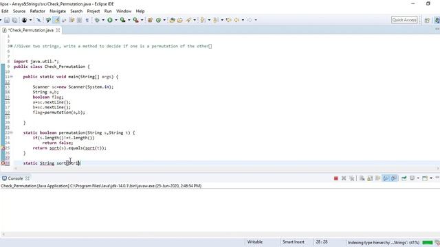Open the Display Selected Console dropdown arrow
This screenshot has height=247, width=440.
coord(418,178)
